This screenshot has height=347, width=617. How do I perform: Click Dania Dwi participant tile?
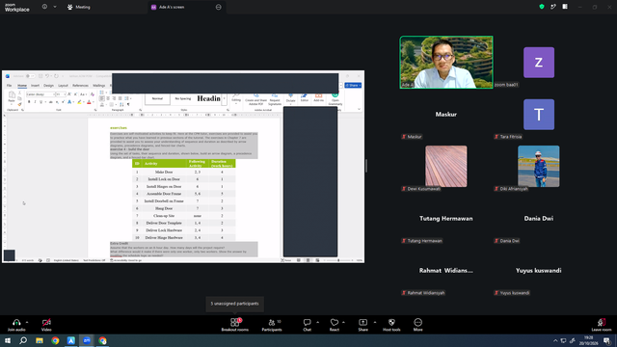(539, 219)
